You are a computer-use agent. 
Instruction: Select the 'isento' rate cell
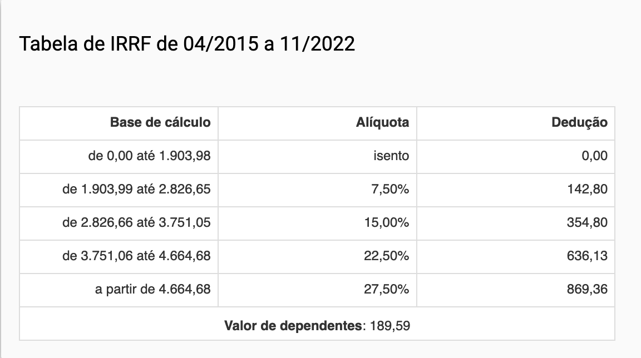click(x=391, y=156)
